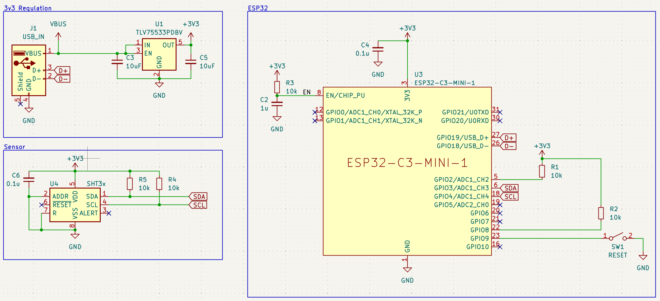The image size is (660, 301).
Task: Select resistor R1 10k symbol
Action: 542,171
